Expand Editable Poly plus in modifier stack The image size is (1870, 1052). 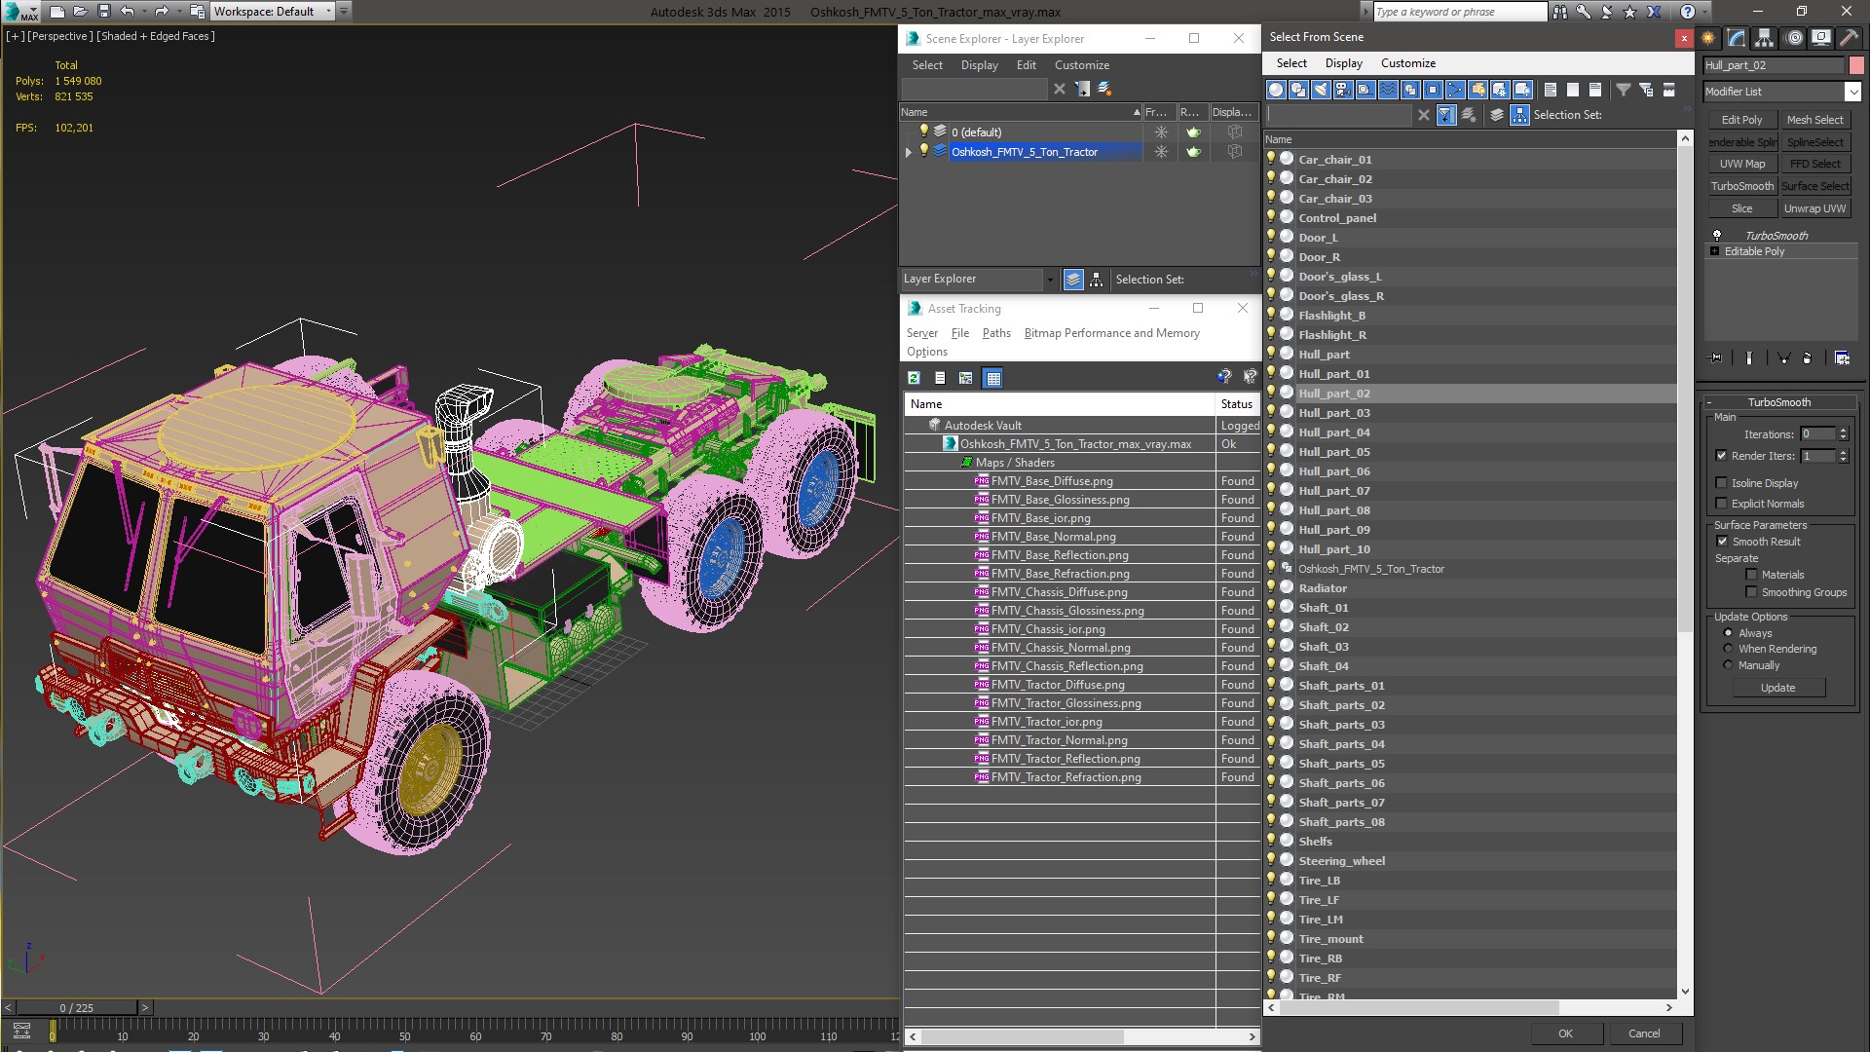pos(1715,251)
